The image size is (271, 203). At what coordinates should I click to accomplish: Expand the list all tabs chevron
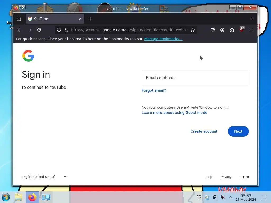point(252,19)
